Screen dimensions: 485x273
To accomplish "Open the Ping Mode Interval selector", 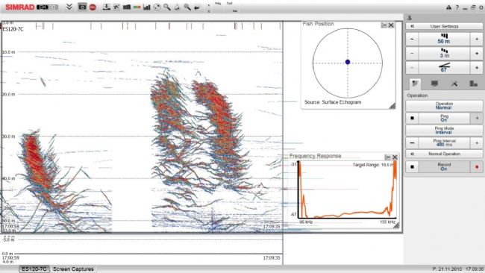I will [x=444, y=131].
